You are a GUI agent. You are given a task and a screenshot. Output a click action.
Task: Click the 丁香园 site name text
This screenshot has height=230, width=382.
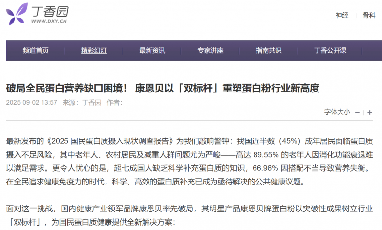tap(49, 10)
